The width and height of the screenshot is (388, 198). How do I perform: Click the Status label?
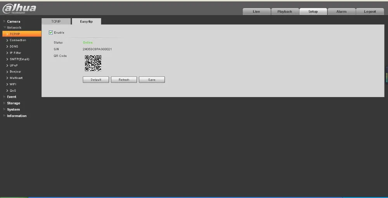pyautogui.click(x=58, y=43)
